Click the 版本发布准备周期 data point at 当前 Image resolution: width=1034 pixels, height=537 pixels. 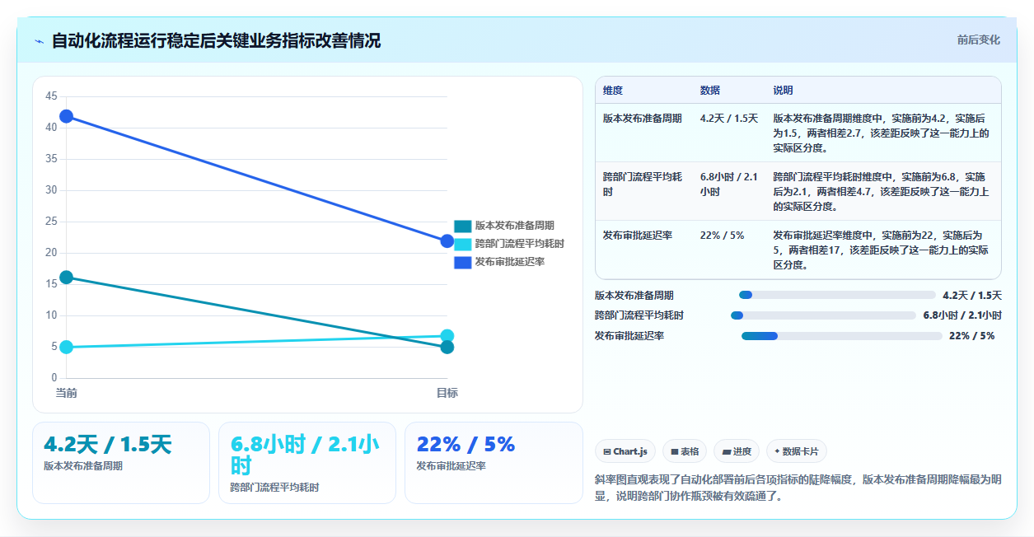(x=67, y=278)
